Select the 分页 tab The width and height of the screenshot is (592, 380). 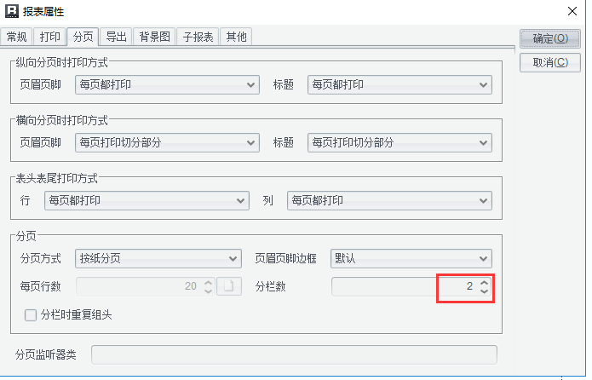(x=83, y=37)
